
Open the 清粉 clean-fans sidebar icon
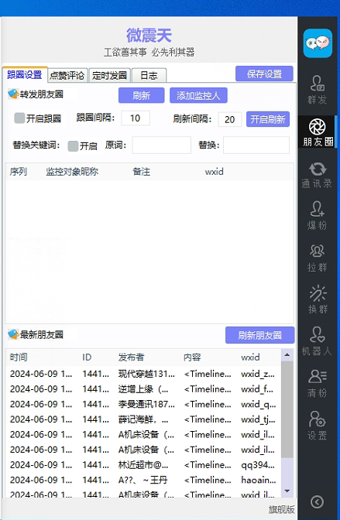[x=318, y=383]
